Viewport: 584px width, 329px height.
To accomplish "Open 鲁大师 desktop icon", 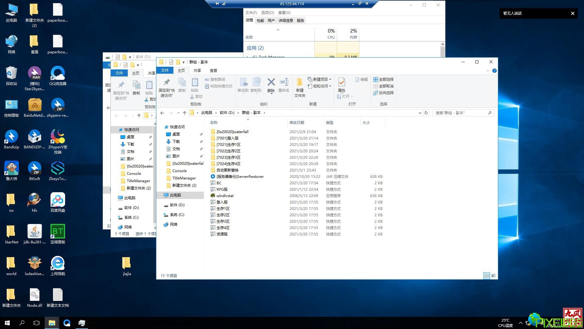I will coord(12,171).
